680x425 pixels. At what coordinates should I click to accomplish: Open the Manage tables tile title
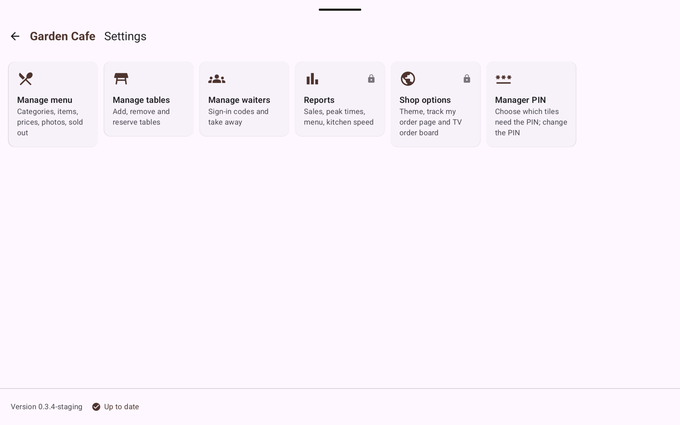click(141, 100)
